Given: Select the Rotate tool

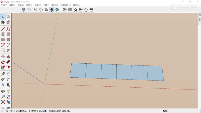Looking at the screenshot, I should coord(3,62).
